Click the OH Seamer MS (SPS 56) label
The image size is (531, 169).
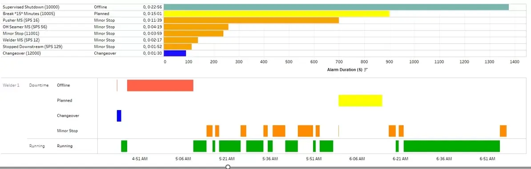25,27
